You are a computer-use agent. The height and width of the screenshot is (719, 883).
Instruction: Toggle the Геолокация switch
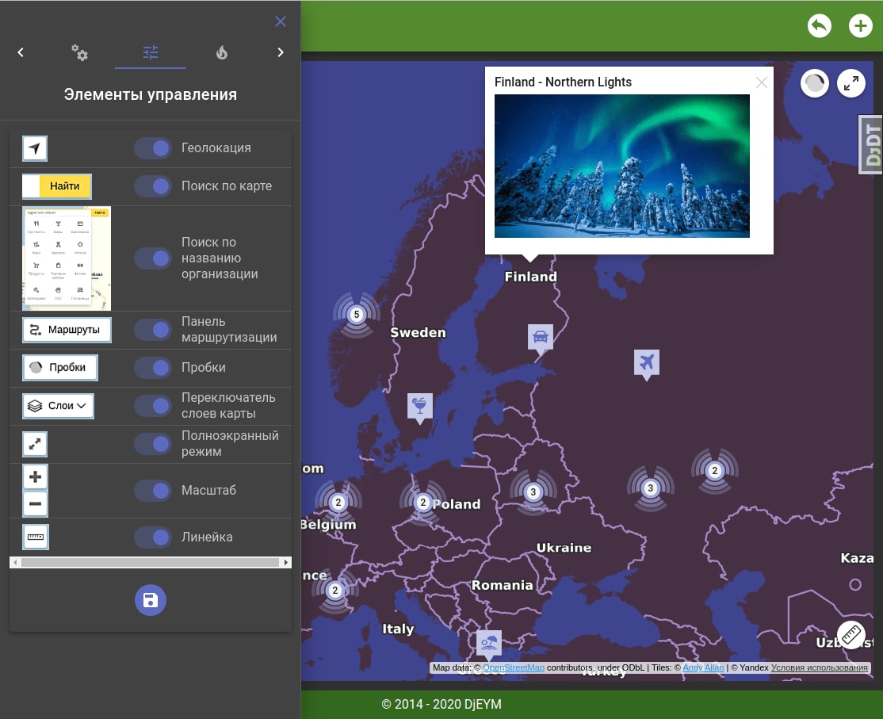click(153, 148)
